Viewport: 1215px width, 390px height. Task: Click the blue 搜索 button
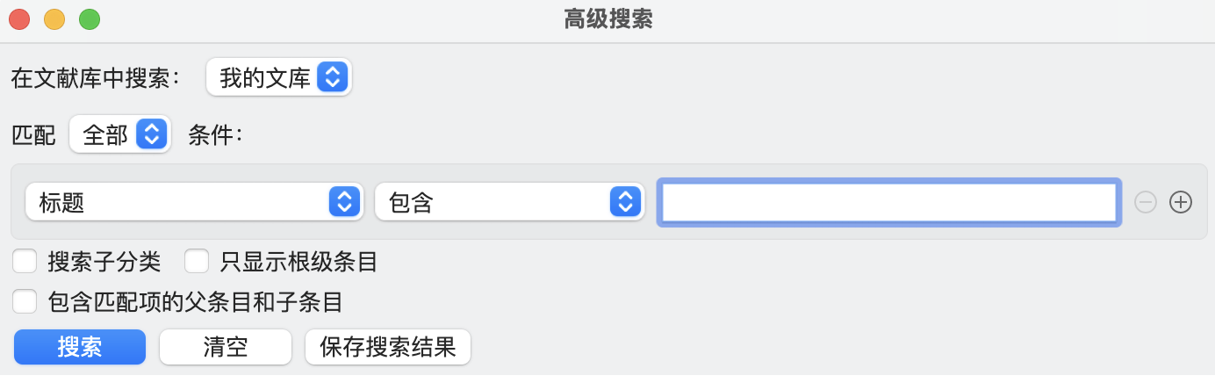pos(80,347)
